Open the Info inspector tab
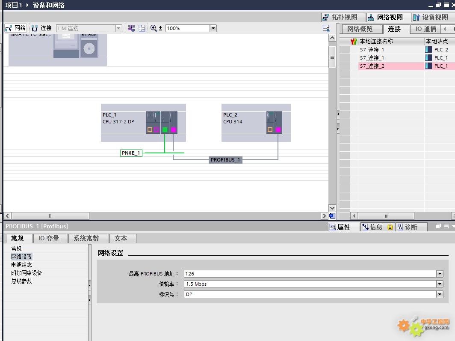 (377, 227)
